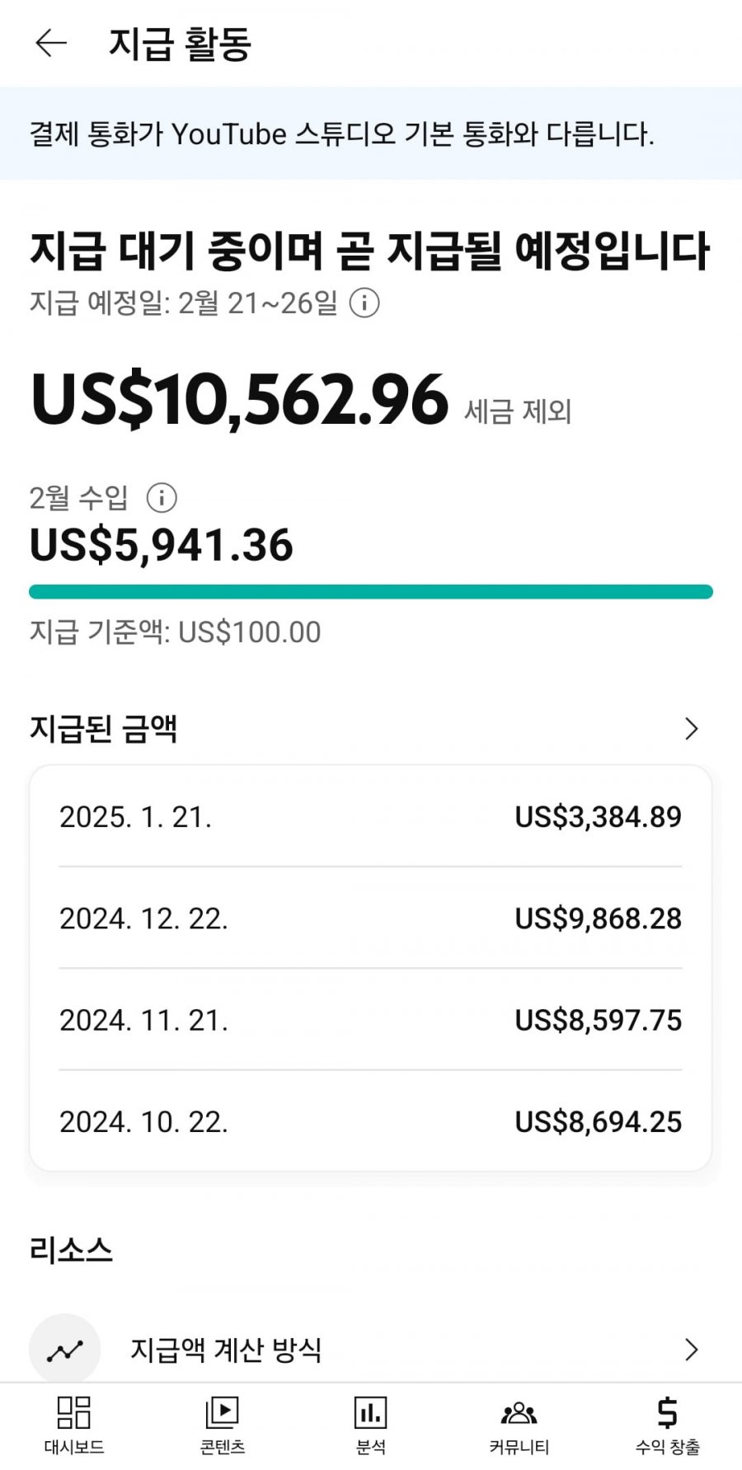Open the 분석 analytics icon
The height and width of the screenshot is (1470, 742).
pos(371,1412)
